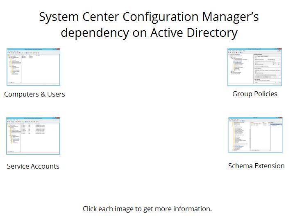This screenshot has width=295, height=221.
Task: Click the "Click each image" instruction text
Action: (x=147, y=209)
